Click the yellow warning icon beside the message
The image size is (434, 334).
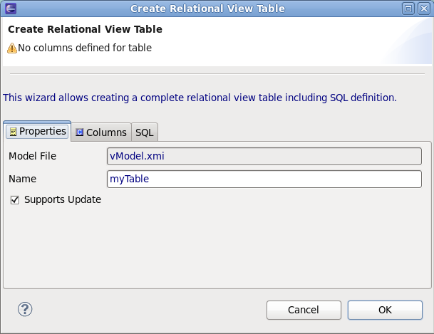12,48
